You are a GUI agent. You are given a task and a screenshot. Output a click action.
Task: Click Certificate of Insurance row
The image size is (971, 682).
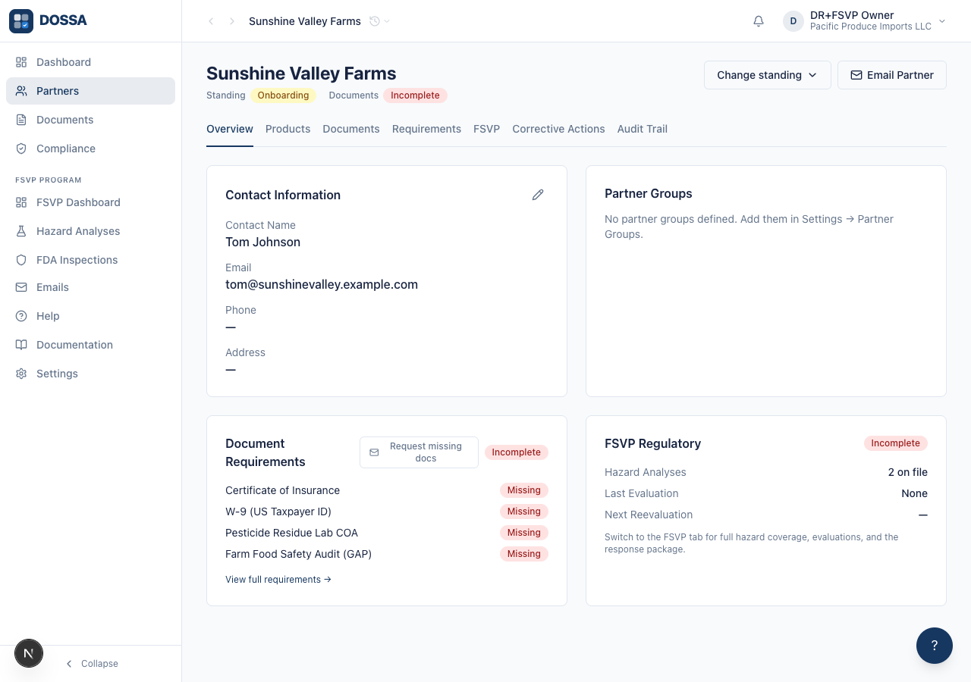pos(387,490)
